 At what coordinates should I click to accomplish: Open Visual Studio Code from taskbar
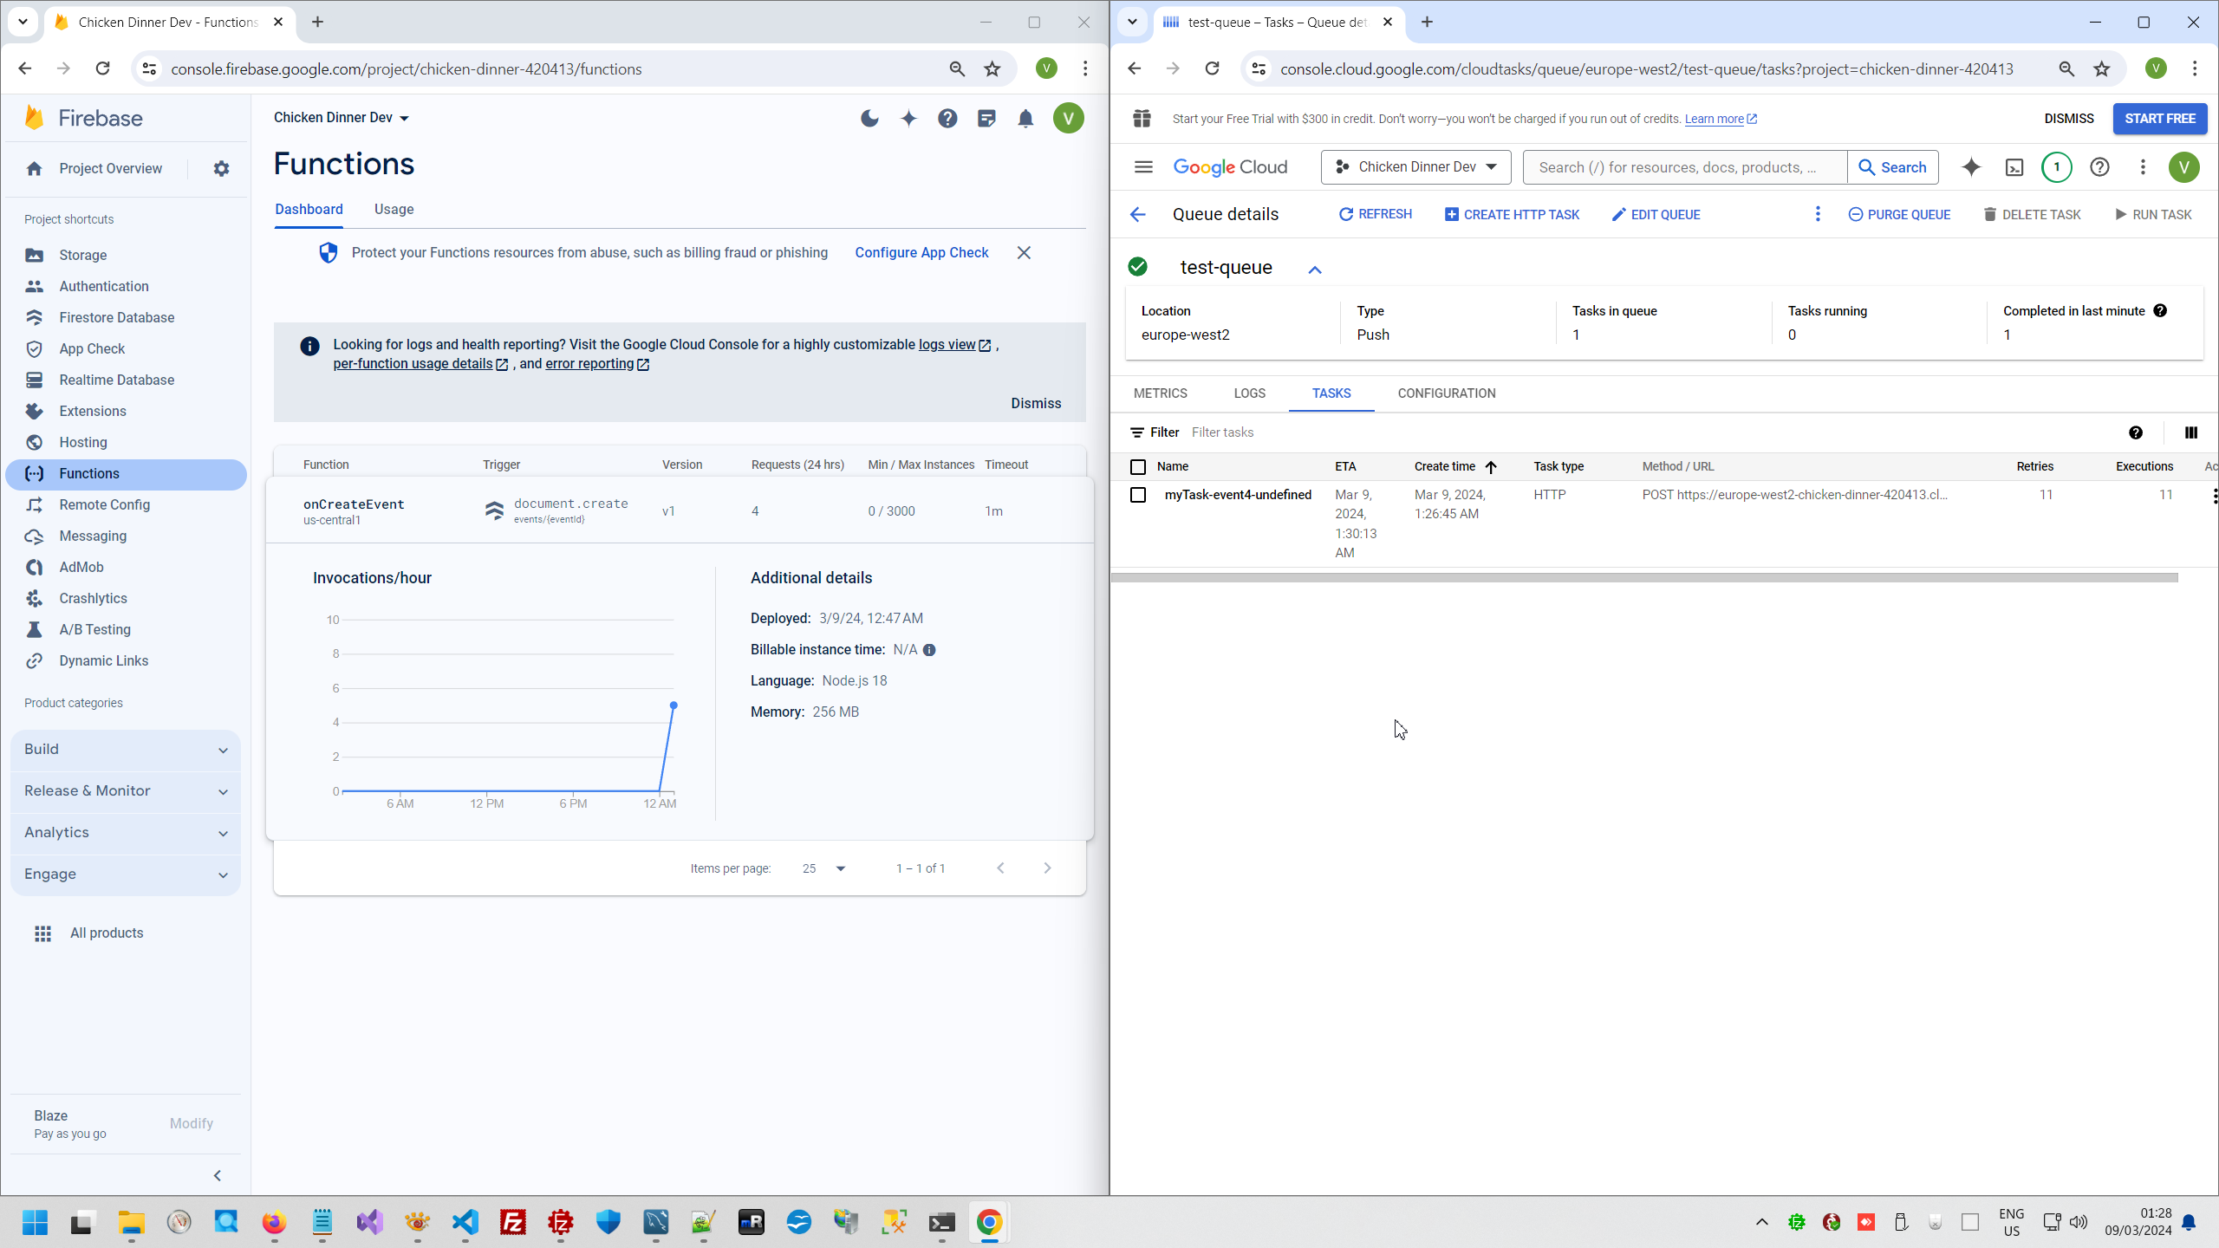pyautogui.click(x=465, y=1222)
